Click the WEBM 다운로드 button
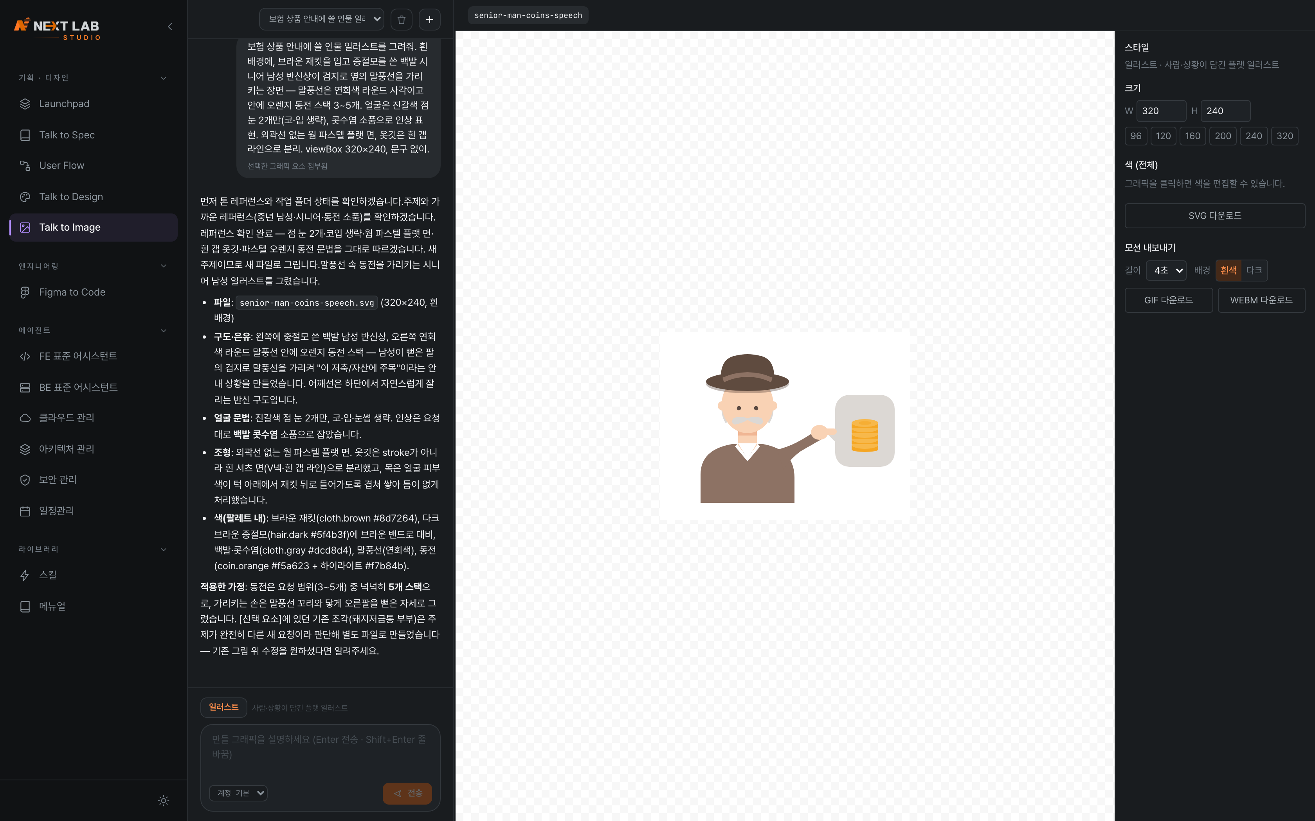Image resolution: width=1315 pixels, height=821 pixels. pyautogui.click(x=1261, y=300)
